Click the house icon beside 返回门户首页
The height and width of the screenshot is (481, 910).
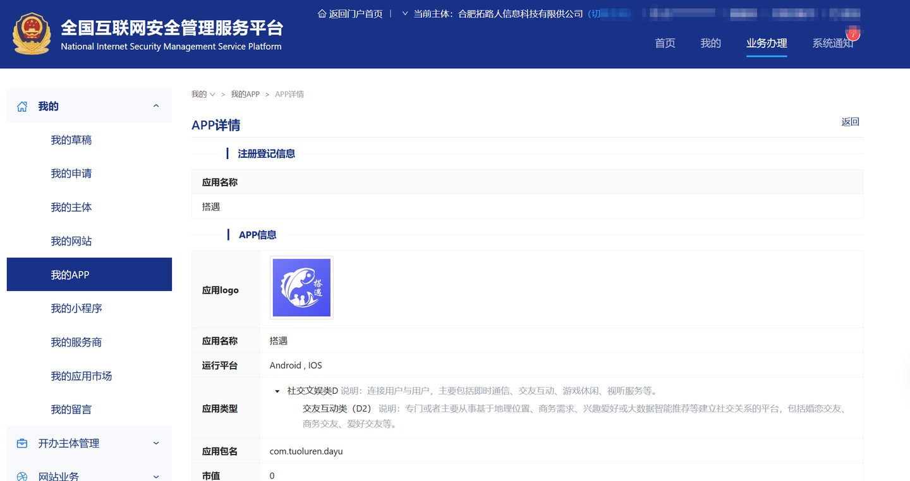322,14
